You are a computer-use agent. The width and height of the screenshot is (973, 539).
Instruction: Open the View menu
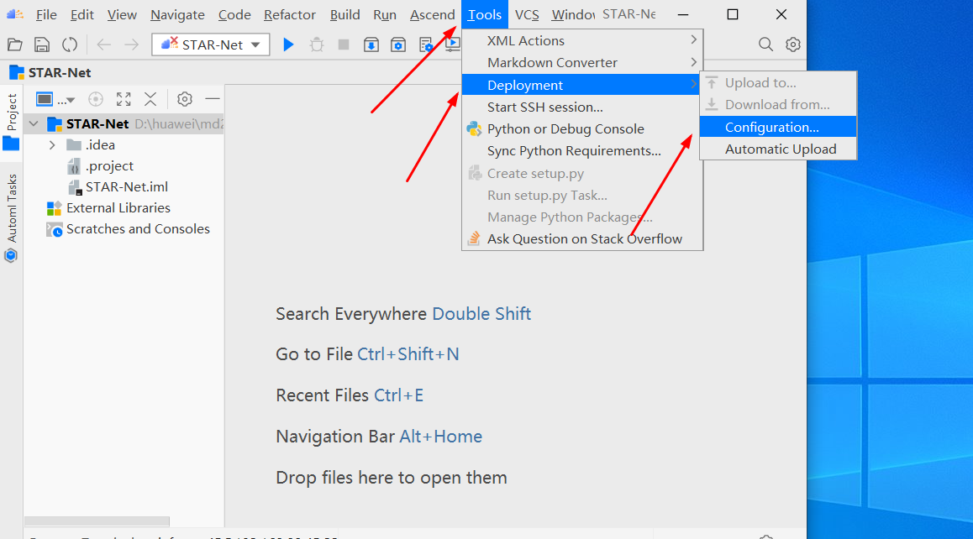pyautogui.click(x=122, y=14)
